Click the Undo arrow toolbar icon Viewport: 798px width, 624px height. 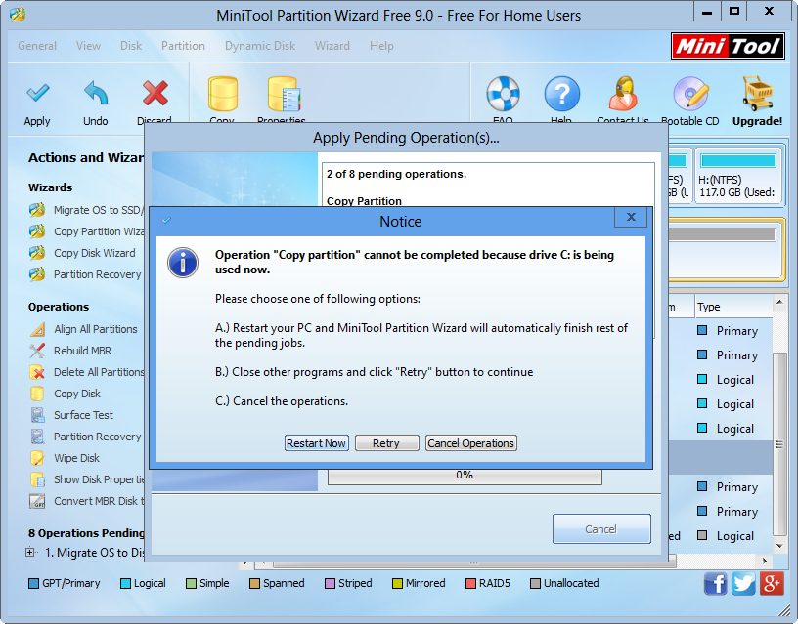[x=96, y=93]
